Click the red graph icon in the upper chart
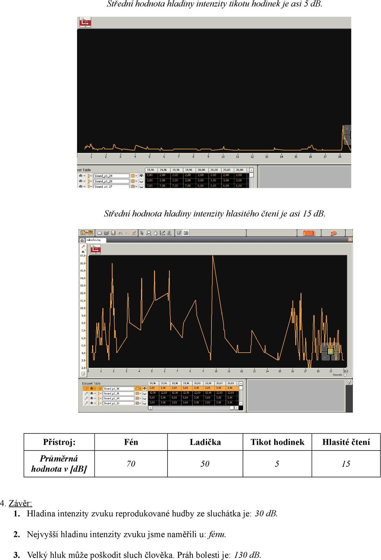The width and height of the screenshot is (381, 560). [85, 22]
